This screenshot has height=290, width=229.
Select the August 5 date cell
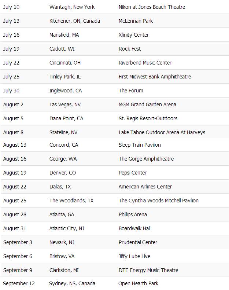click(x=13, y=118)
